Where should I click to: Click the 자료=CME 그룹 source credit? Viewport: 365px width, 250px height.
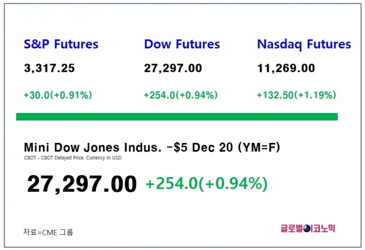[x=48, y=232]
